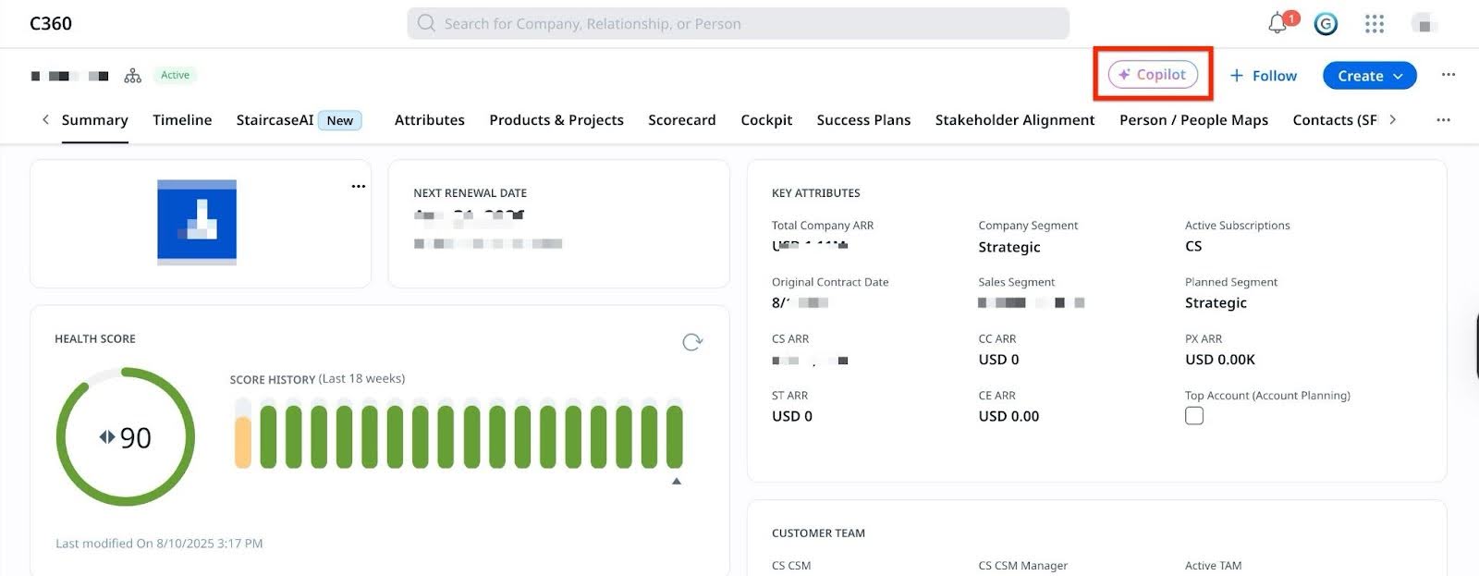This screenshot has height=576, width=1479.
Task: Click Planned Segment value Strategic
Action: [1216, 303]
